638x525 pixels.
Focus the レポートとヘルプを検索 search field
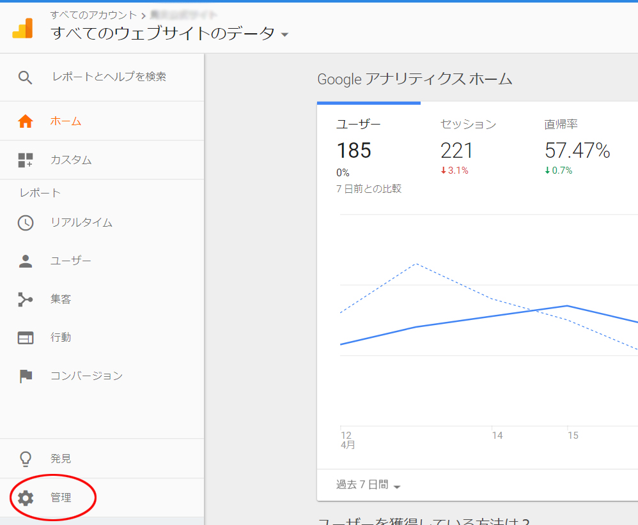point(109,77)
